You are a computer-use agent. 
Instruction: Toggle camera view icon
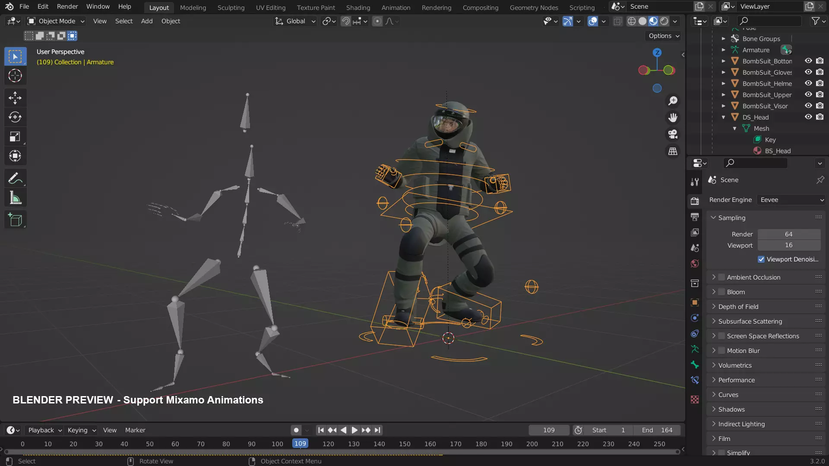point(673,134)
